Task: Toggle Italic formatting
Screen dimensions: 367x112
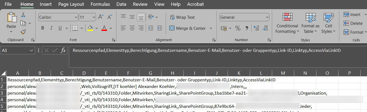Action: coord(51,28)
